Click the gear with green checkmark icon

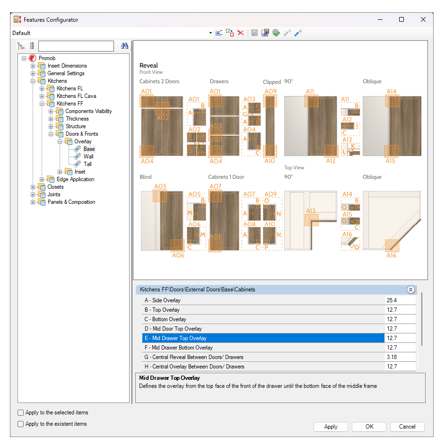click(x=276, y=33)
